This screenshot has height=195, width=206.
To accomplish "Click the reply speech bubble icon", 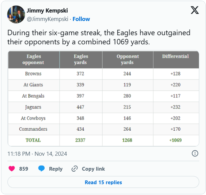I will [42, 169].
